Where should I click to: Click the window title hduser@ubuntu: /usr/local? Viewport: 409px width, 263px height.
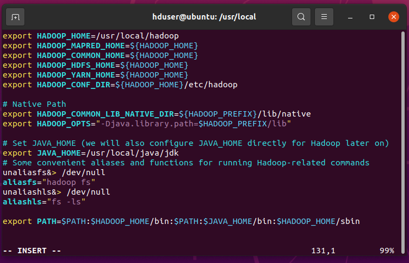[x=204, y=17]
